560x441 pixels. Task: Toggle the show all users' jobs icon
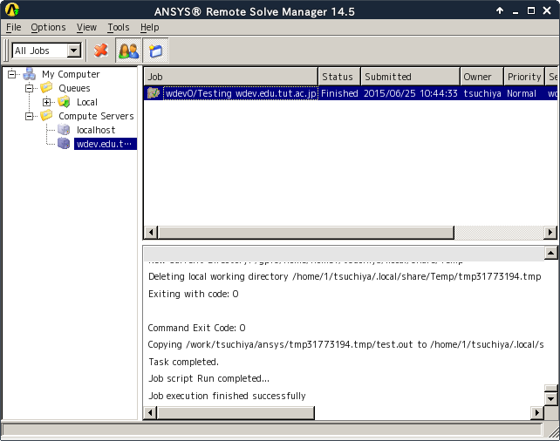[128, 51]
